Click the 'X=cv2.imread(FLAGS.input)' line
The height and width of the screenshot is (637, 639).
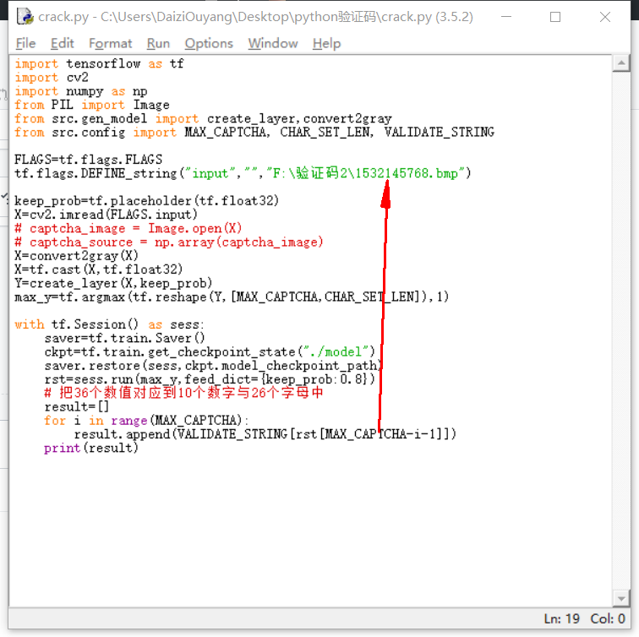[x=106, y=215]
